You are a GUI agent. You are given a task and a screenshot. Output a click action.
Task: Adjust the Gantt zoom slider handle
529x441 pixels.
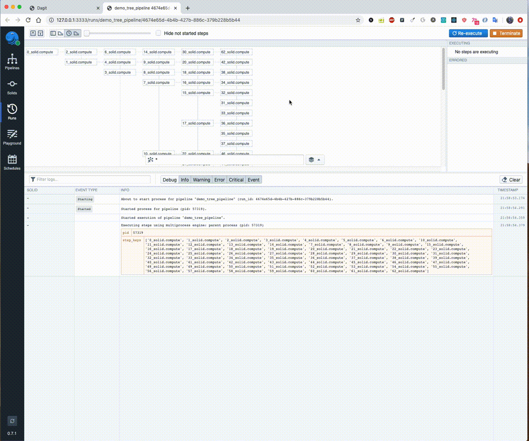point(87,33)
